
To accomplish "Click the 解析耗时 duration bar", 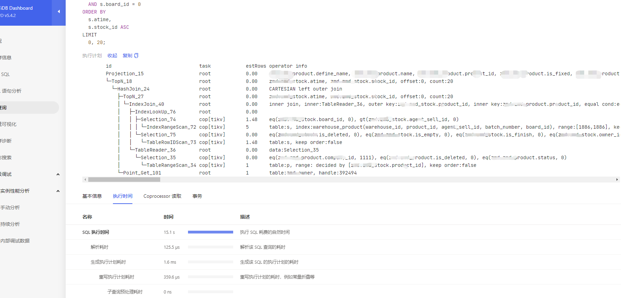I will point(211,247).
